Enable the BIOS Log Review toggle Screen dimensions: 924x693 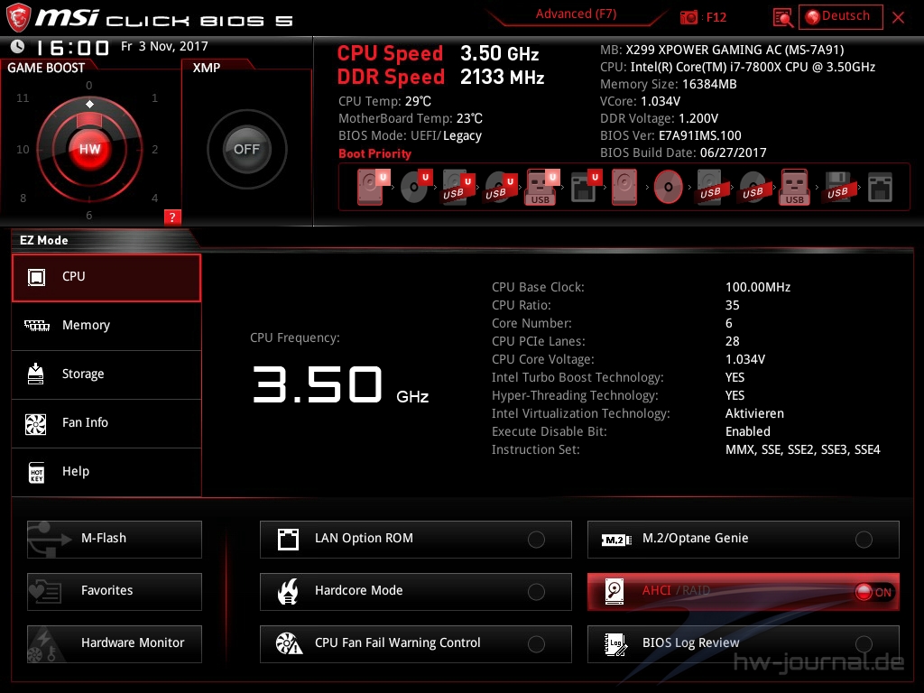864,644
